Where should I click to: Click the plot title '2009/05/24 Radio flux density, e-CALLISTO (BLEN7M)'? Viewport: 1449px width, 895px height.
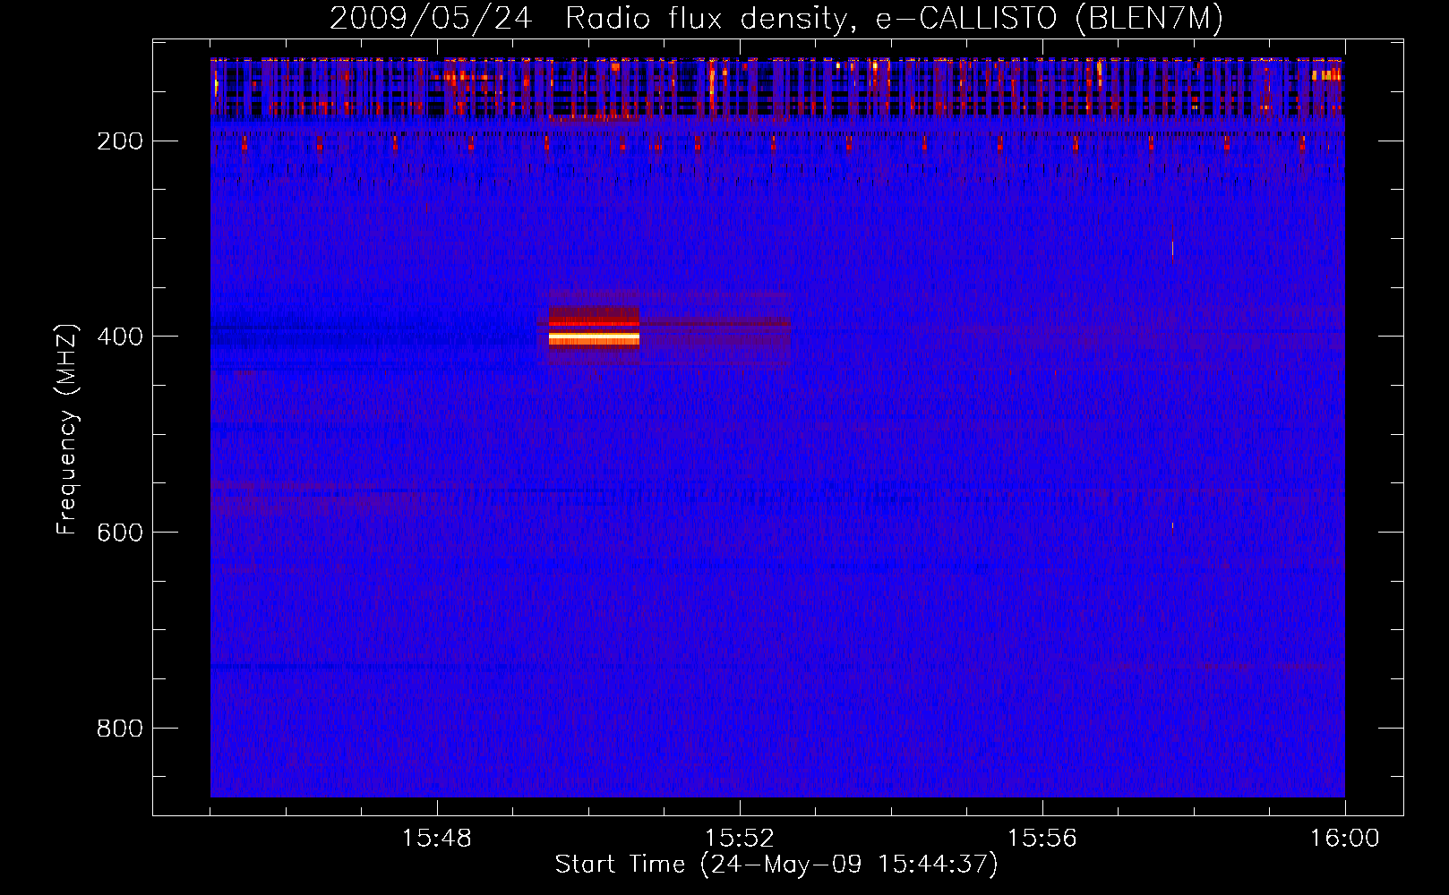coord(776,18)
